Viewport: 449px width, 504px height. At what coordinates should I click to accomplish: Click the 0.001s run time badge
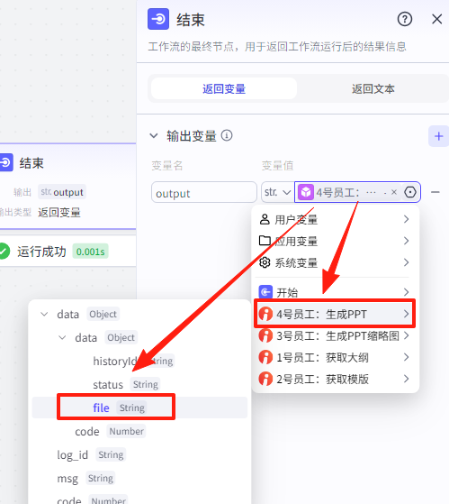pyautogui.click(x=91, y=252)
